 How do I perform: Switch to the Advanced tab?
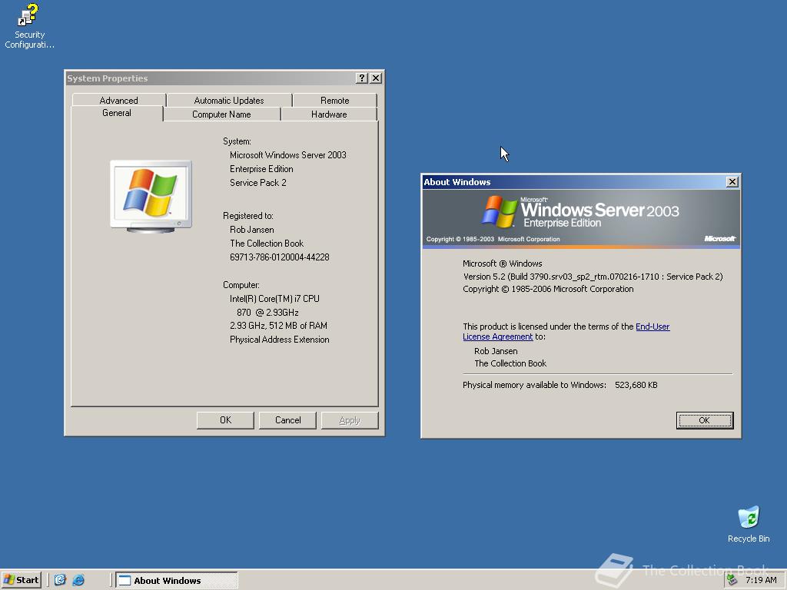point(118,101)
